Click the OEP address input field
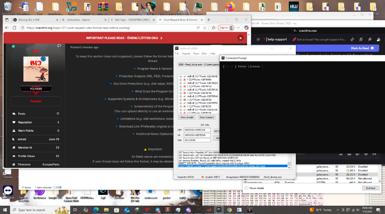Screen dimensions: 385x214 tap(197, 130)
